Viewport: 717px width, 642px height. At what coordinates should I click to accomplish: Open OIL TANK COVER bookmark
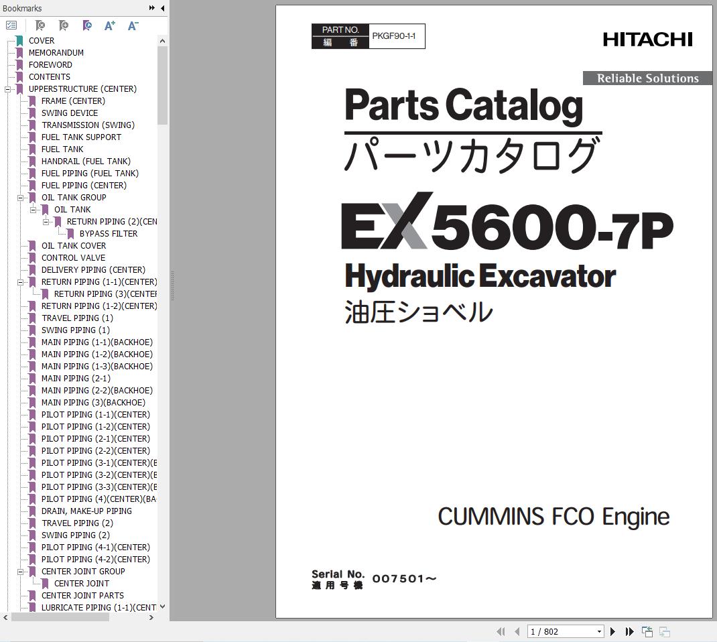pyautogui.click(x=74, y=245)
